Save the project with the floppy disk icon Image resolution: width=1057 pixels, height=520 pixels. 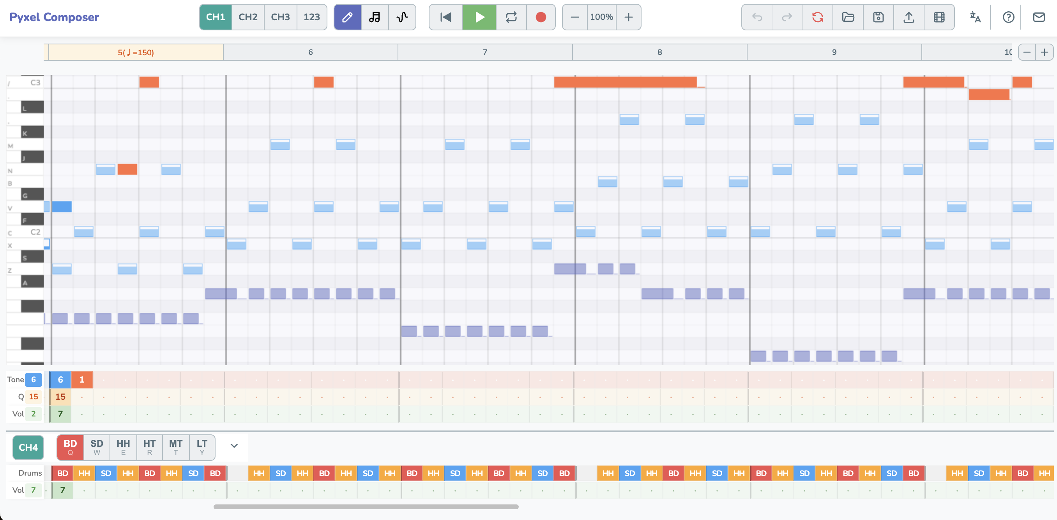click(x=878, y=17)
